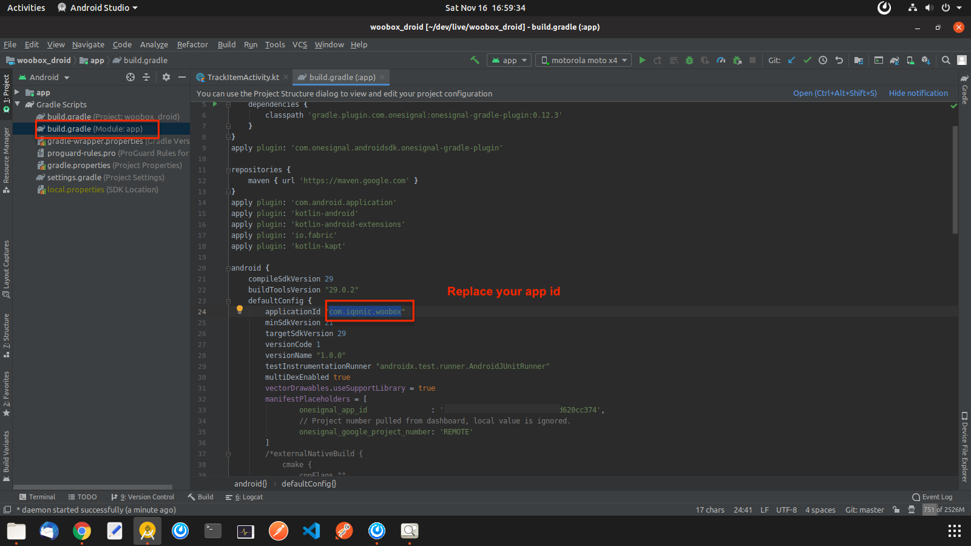Open the Terminal tool window
Viewport: 971px width, 546px height.
point(37,497)
